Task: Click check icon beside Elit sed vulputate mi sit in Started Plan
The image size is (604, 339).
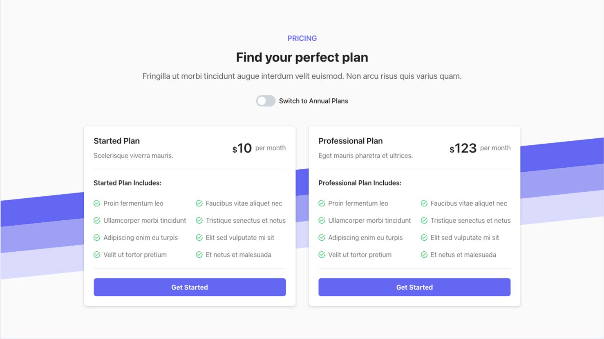Action: [x=199, y=237]
